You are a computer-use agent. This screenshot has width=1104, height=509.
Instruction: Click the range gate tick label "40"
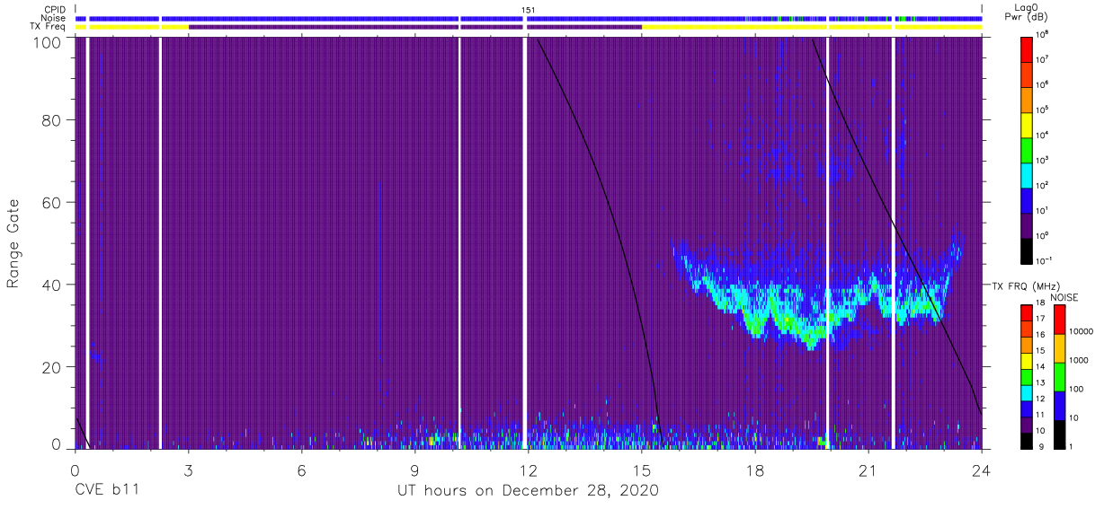tap(51, 285)
